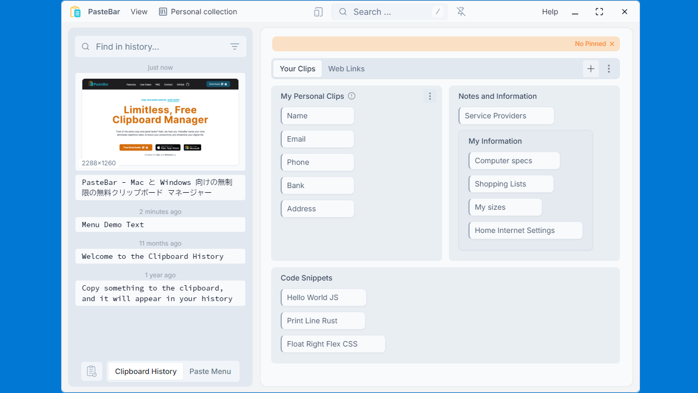Open the Help menu
This screenshot has width=698, height=393.
550,12
